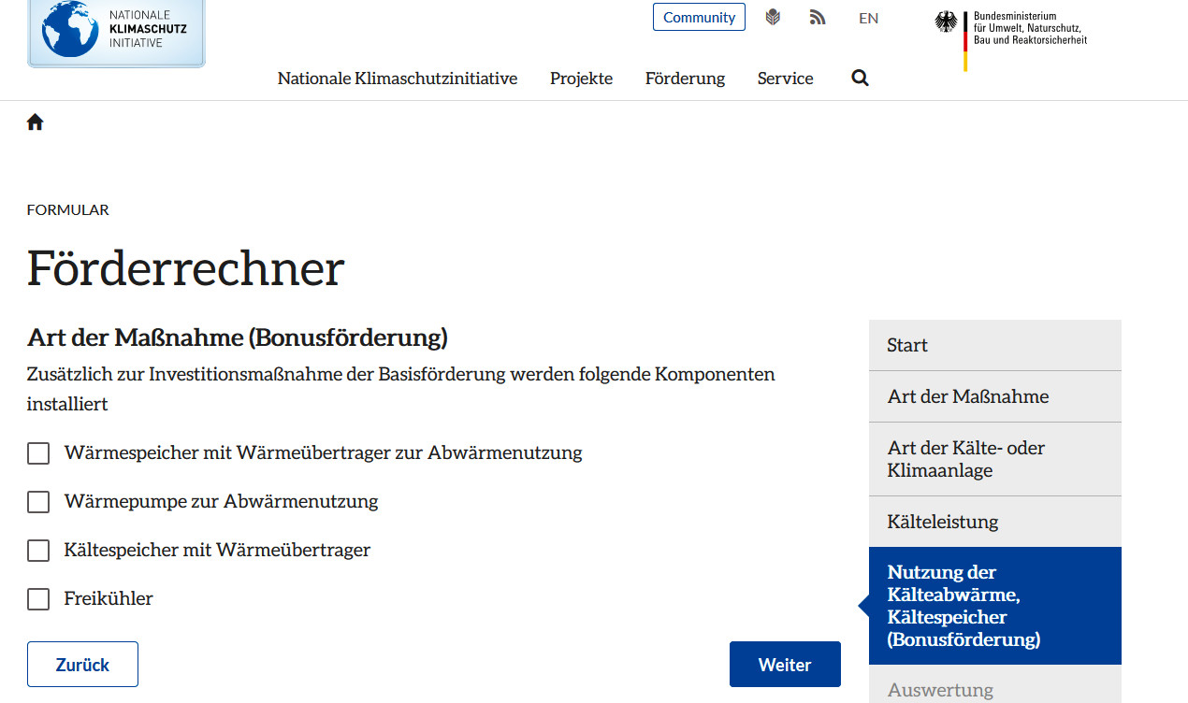This screenshot has width=1188, height=703.
Task: Open the Projekte menu
Action: tap(581, 79)
